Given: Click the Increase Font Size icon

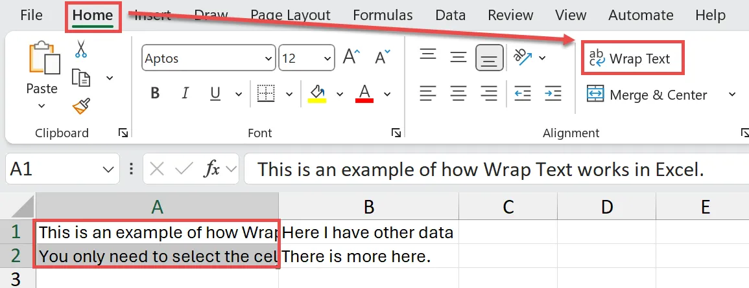Looking at the screenshot, I should point(351,58).
